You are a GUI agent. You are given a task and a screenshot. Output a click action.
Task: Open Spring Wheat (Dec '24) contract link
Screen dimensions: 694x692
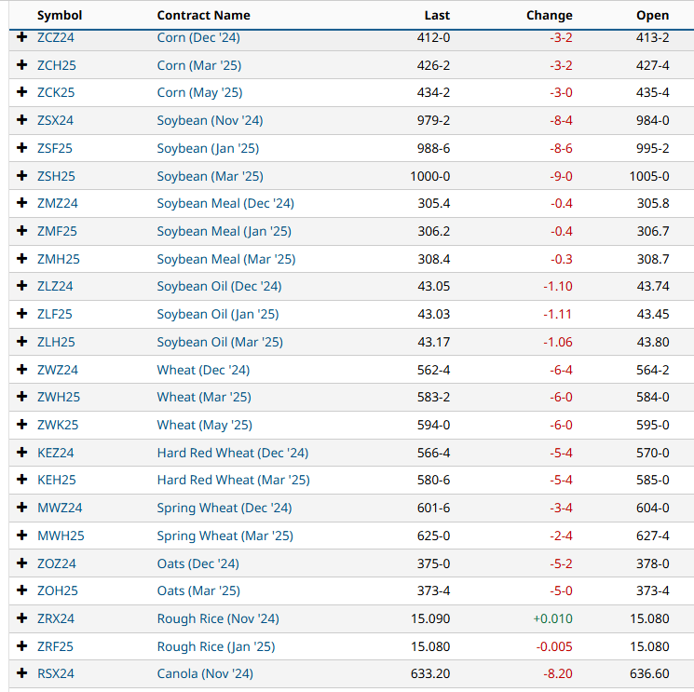coord(225,508)
